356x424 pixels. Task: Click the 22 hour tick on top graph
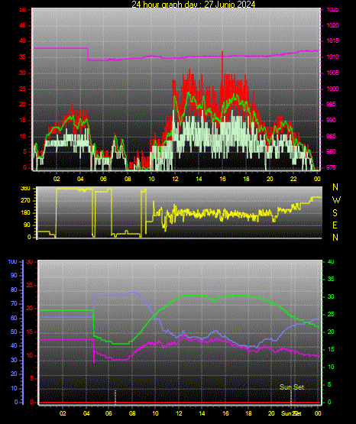(x=293, y=179)
